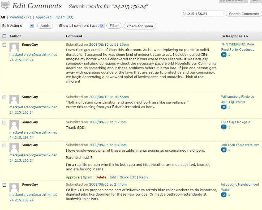Check the box for the 'Thank GOD!' comment
The height and width of the screenshot is (210, 262).
(4, 122)
